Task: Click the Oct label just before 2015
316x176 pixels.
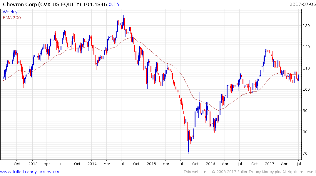Action: (136, 164)
